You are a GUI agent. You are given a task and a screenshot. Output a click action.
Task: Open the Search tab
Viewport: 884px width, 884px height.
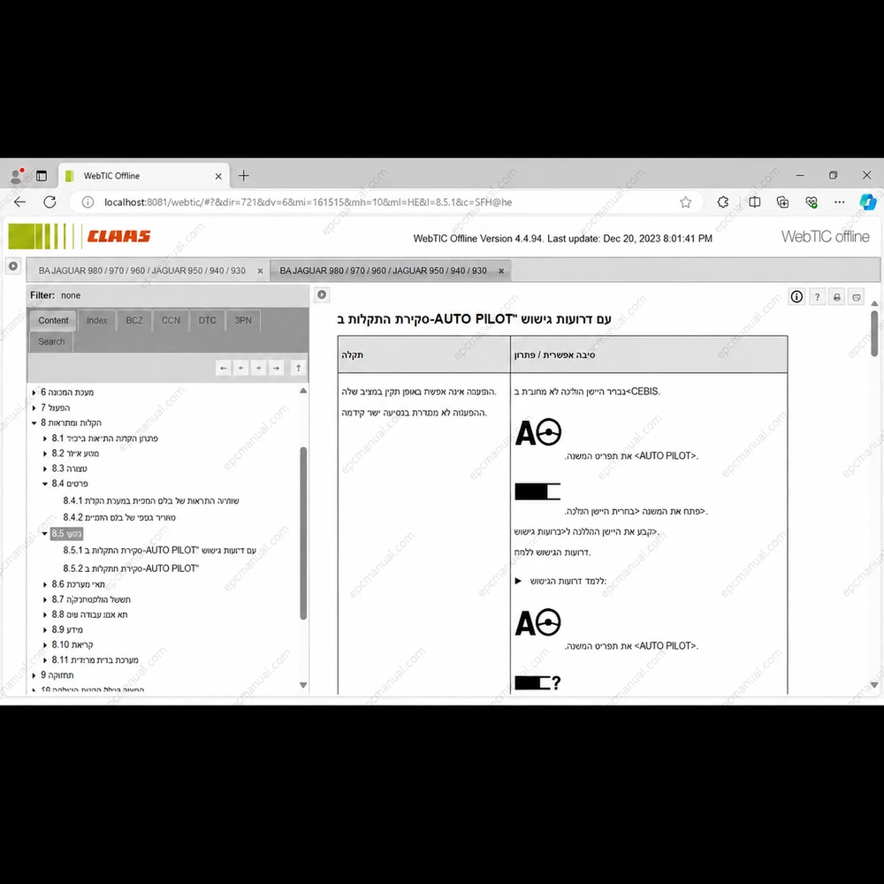tap(51, 341)
